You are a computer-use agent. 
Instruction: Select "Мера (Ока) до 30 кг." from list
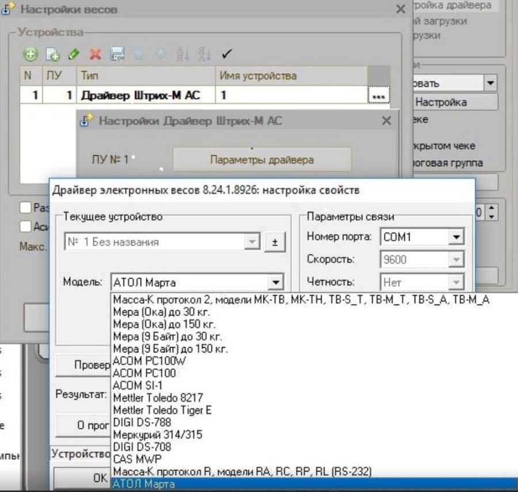pos(314,312)
